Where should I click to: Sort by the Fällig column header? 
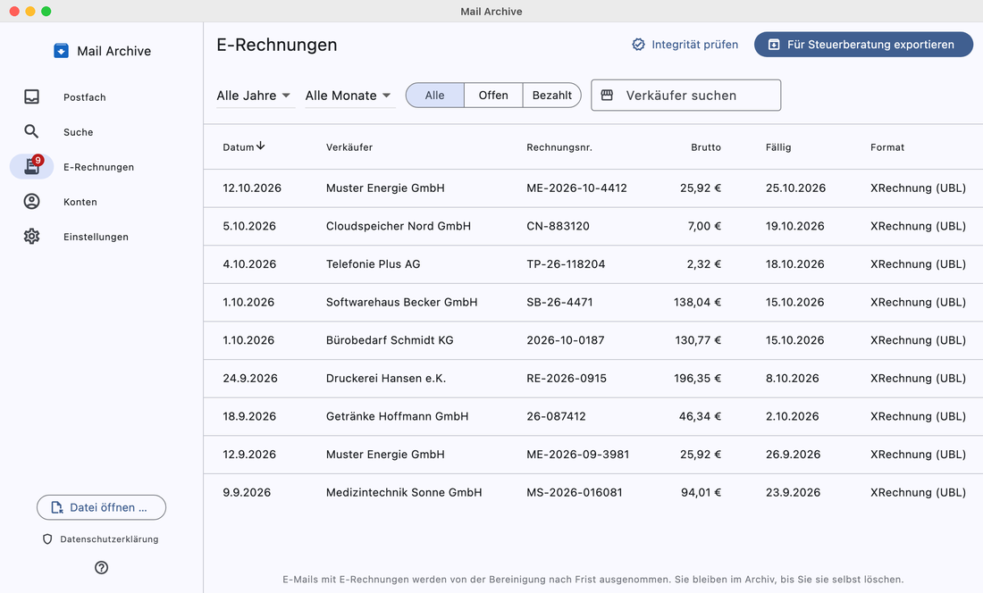pos(778,147)
